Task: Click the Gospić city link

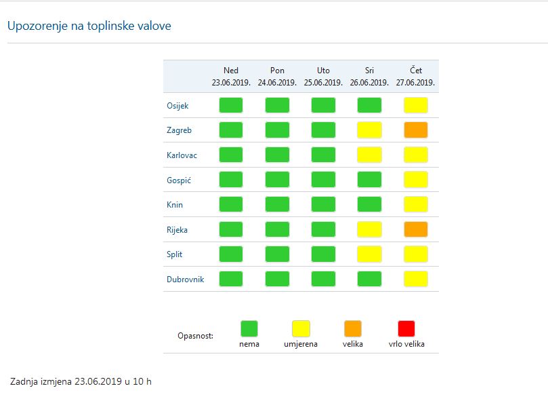Action: [x=178, y=180]
